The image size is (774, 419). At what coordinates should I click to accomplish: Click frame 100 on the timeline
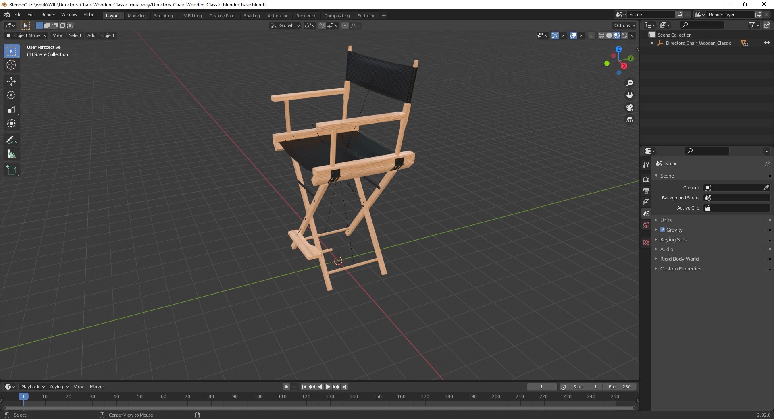pyautogui.click(x=258, y=396)
